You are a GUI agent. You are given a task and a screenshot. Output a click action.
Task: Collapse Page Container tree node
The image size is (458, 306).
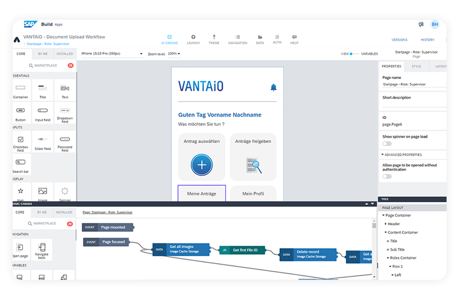click(383, 215)
